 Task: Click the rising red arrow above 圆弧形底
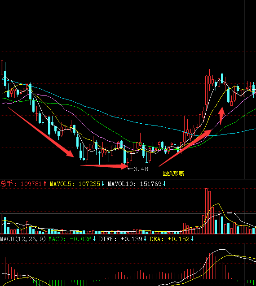(185, 148)
